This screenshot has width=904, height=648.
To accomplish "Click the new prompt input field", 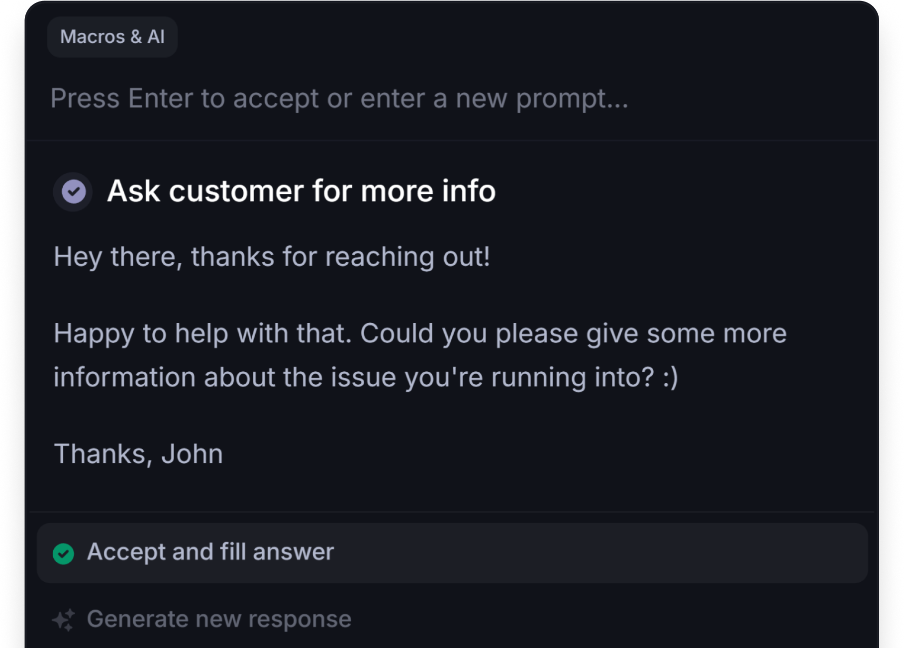I will [340, 99].
